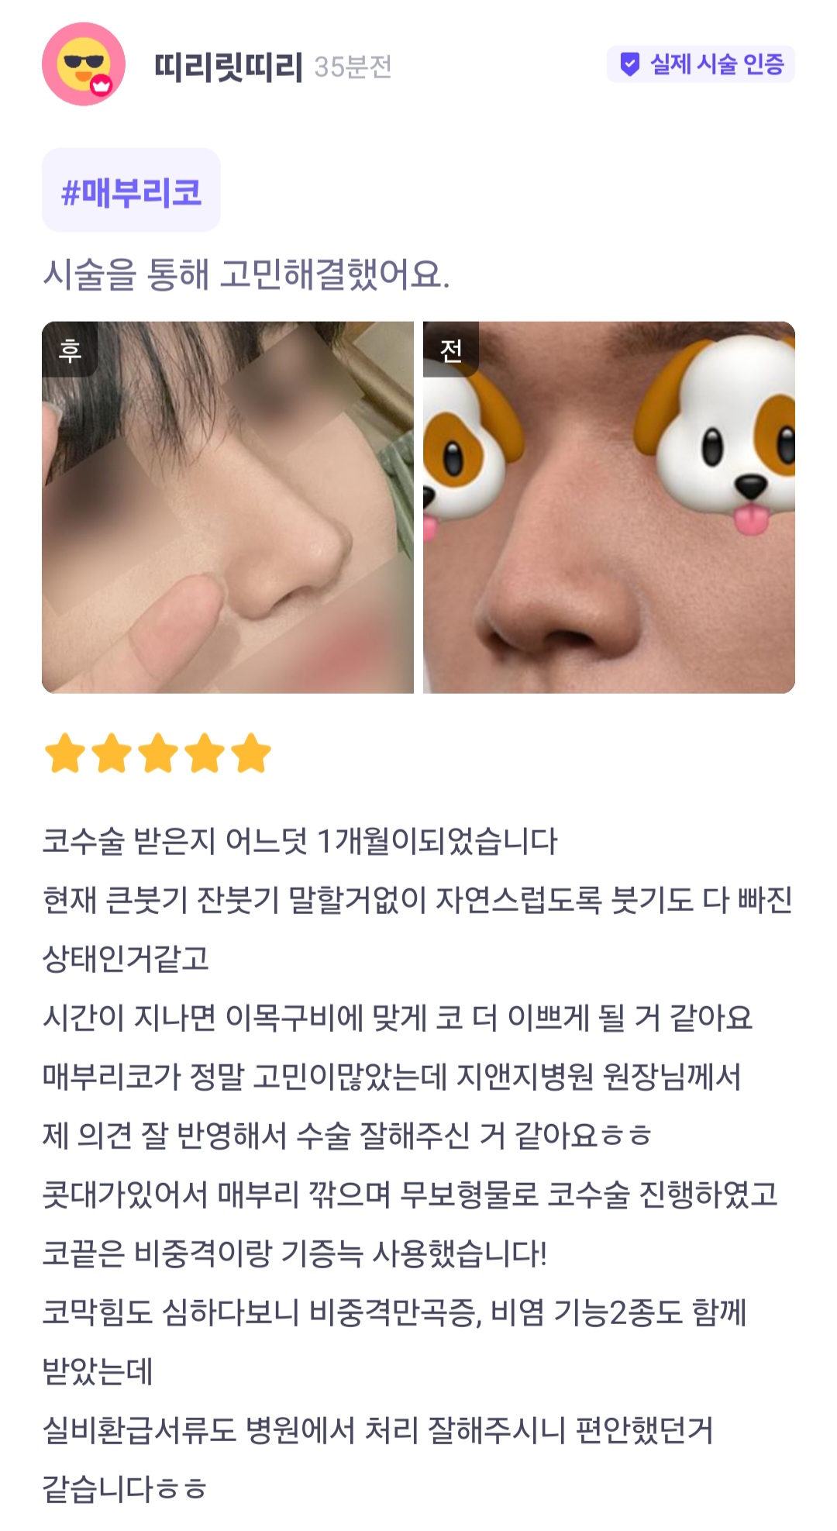This screenshot has width=837, height=1531.
Task: Tap the 전 label on the right photo
Action: click(x=451, y=350)
